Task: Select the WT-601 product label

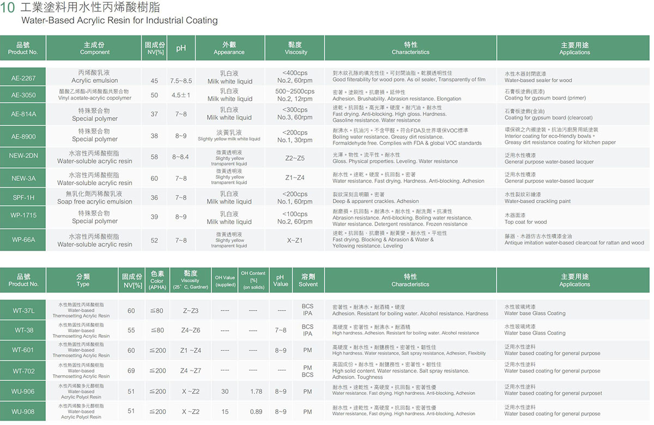Action: (x=23, y=350)
